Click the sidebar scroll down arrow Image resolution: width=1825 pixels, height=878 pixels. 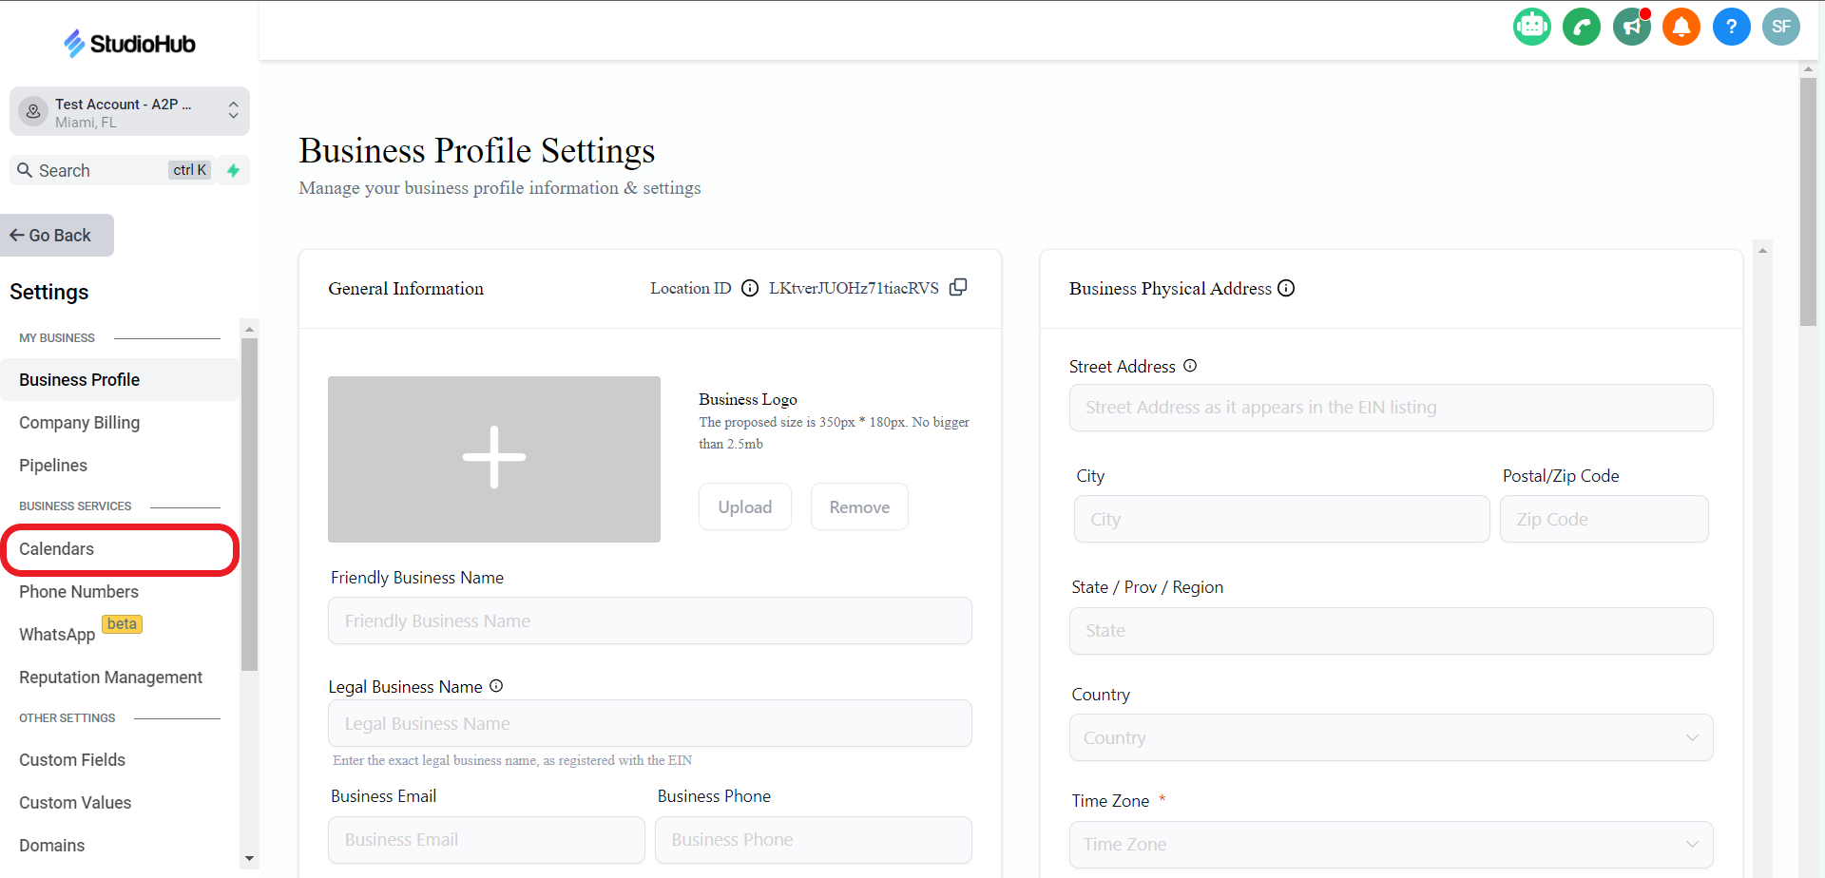(249, 858)
